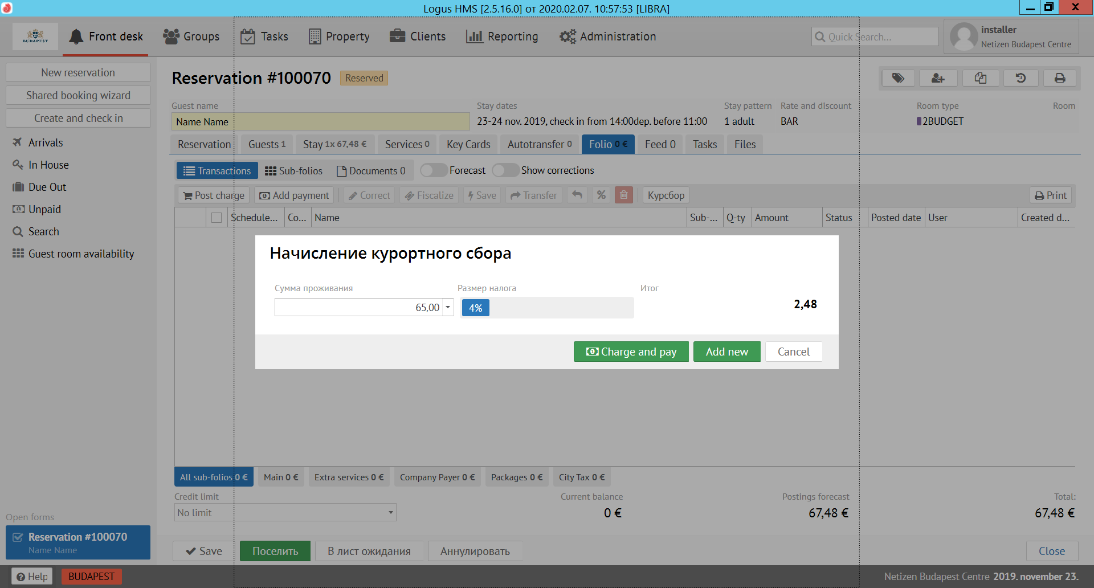
Task: Click the Quick Search field
Action: point(875,37)
